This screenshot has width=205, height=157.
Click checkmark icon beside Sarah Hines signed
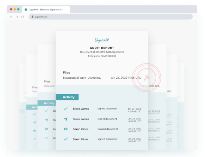click(x=66, y=139)
